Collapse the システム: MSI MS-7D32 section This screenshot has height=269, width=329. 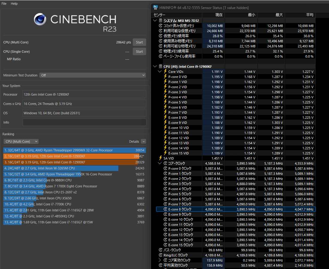coord(155,21)
